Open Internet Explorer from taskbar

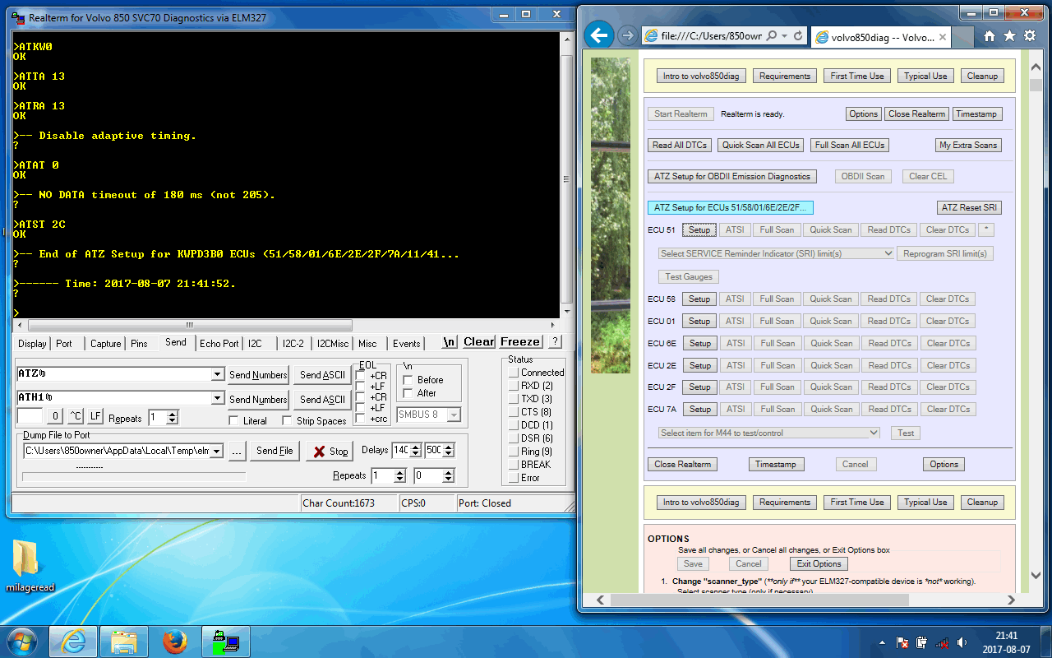click(x=73, y=642)
